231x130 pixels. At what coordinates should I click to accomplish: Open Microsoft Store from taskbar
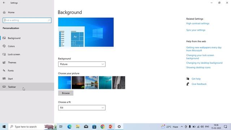click(94, 127)
